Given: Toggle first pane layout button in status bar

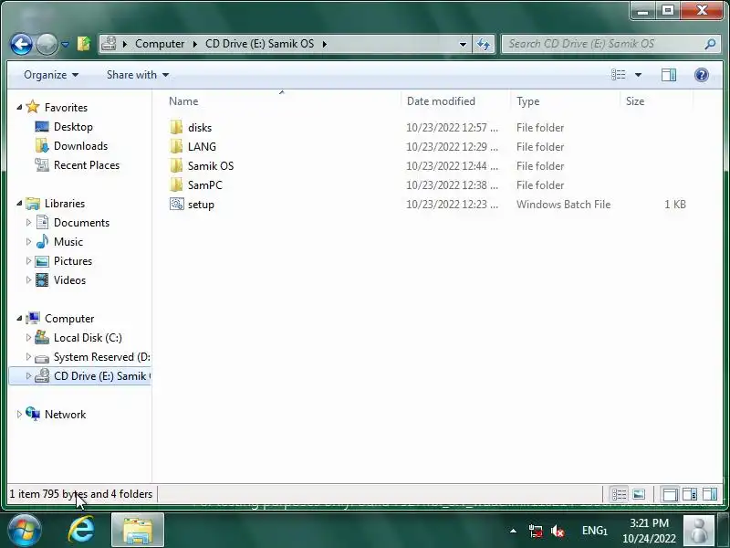Looking at the screenshot, I should [670, 494].
